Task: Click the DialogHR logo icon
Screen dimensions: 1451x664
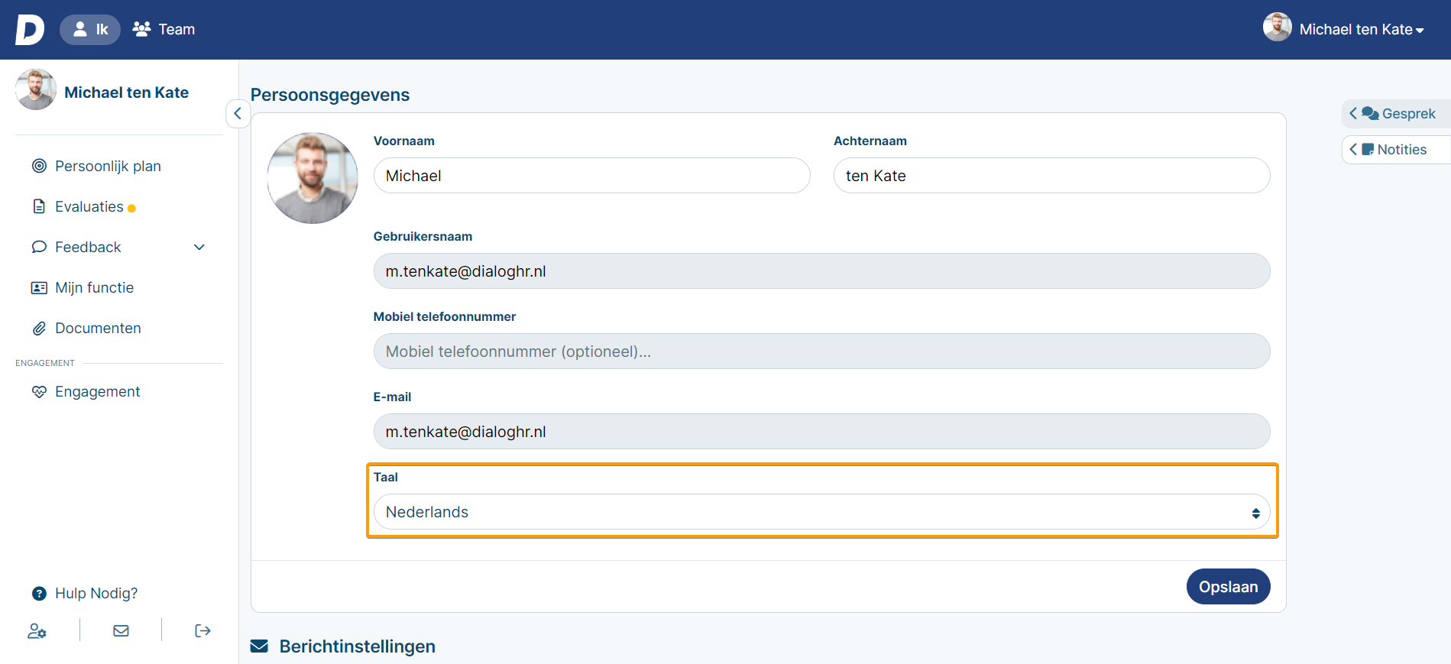Action: coord(30,30)
